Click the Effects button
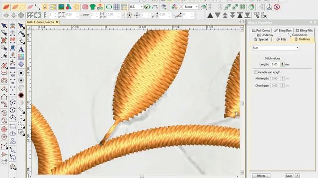 tap(261, 176)
